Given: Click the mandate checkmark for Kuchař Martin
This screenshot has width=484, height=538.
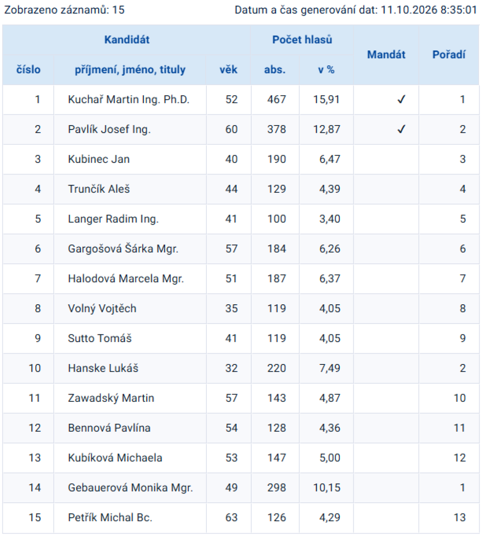Looking at the screenshot, I should (401, 99).
